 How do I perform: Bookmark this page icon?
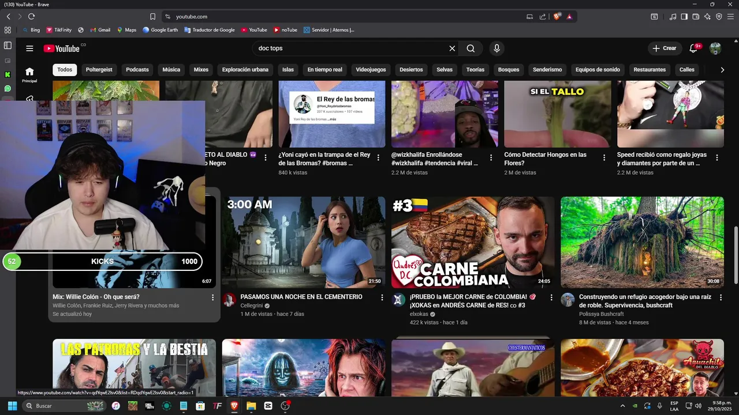(x=152, y=17)
